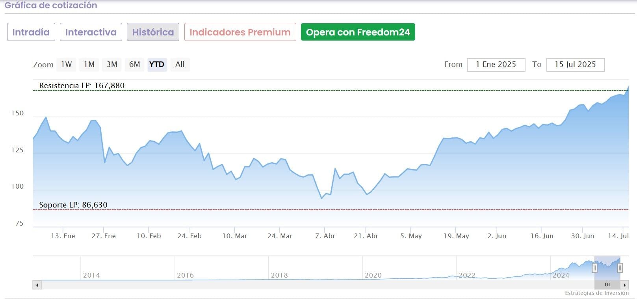Select the YTD zoom range
This screenshot has width=637, height=302.
(x=157, y=65)
